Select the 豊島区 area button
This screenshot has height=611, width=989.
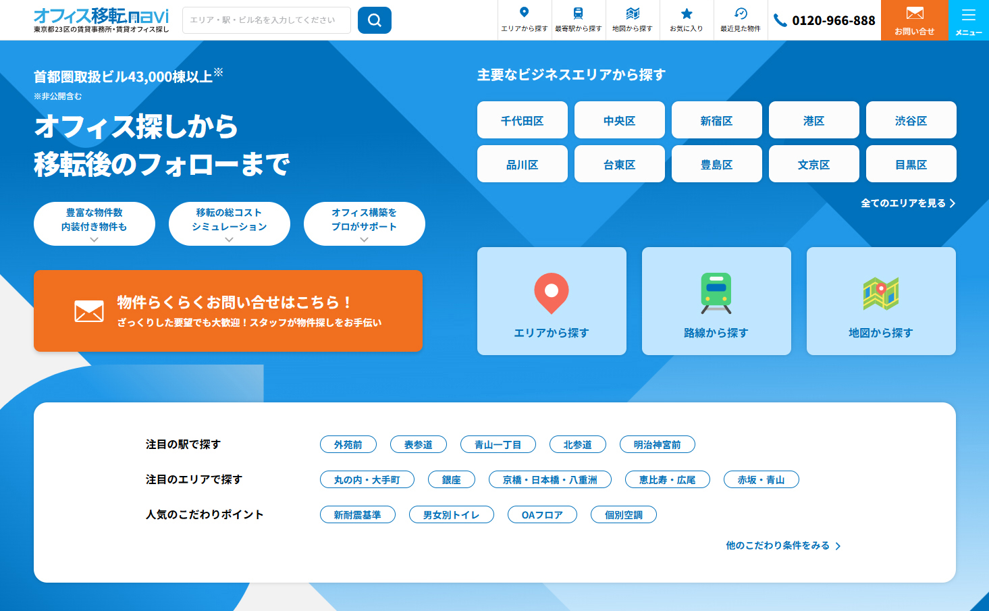pyautogui.click(x=717, y=164)
